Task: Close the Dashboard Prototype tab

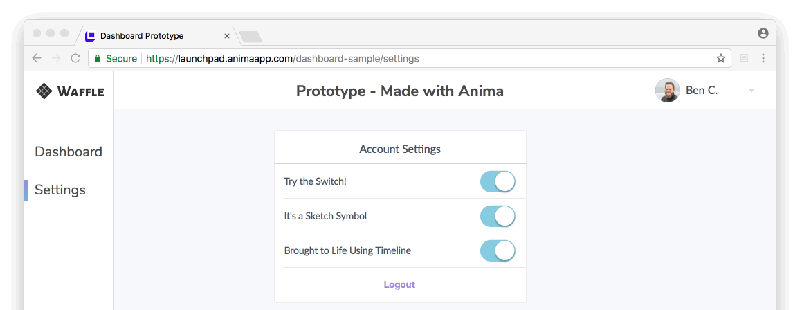Action: click(227, 36)
